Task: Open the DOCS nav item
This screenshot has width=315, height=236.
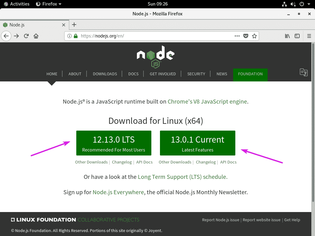Action: 134,74
